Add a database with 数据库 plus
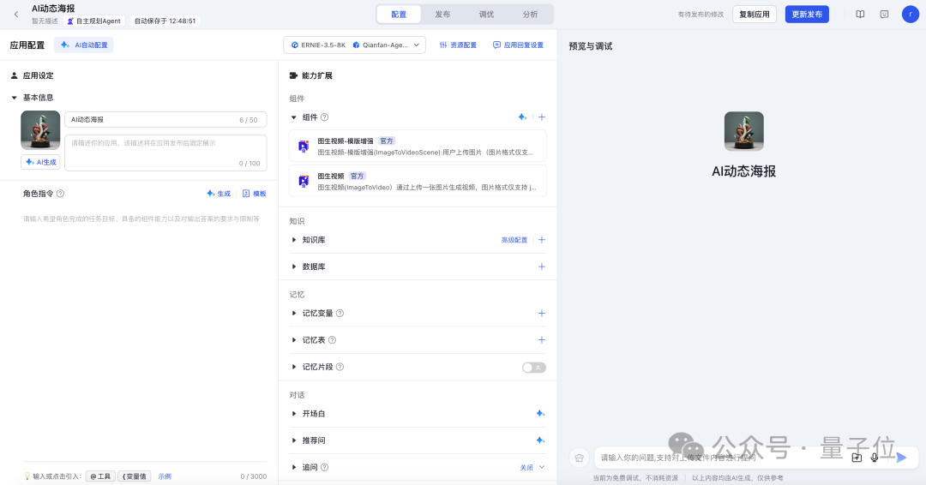The width and height of the screenshot is (926, 485). [x=542, y=266]
